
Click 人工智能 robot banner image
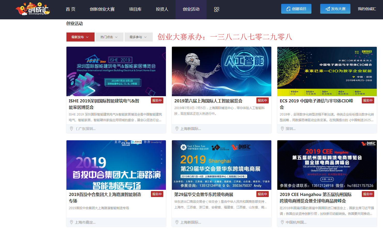tap(221, 71)
